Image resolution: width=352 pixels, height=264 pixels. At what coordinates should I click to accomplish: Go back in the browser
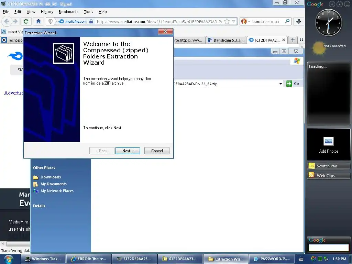(7, 21)
